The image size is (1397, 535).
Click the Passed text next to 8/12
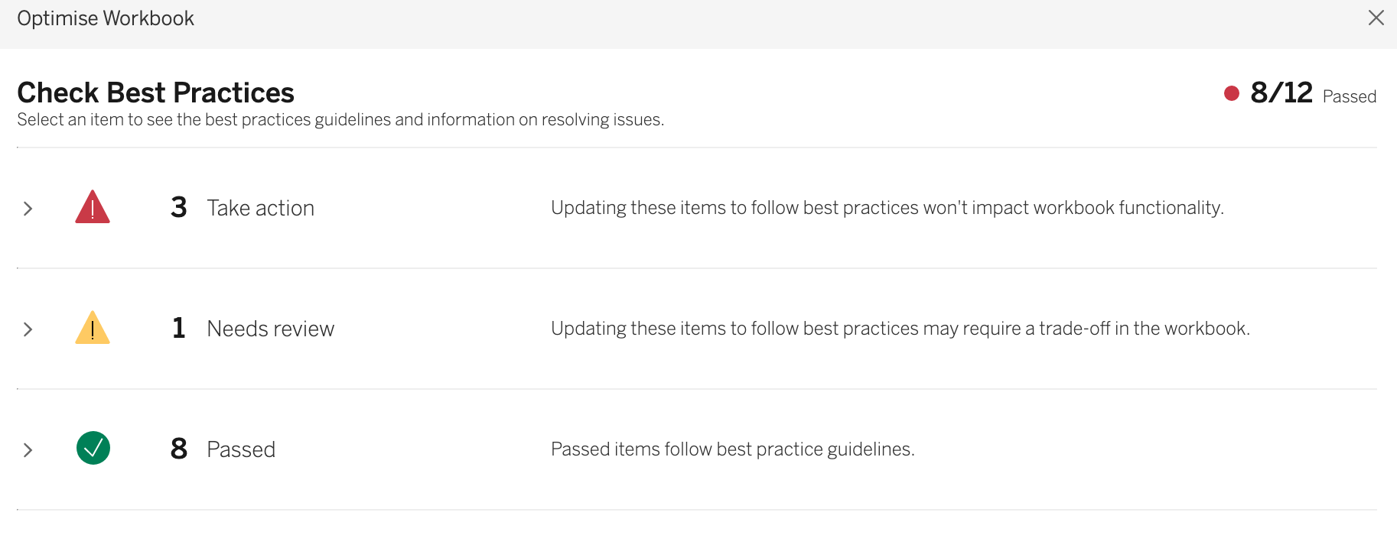(1349, 96)
